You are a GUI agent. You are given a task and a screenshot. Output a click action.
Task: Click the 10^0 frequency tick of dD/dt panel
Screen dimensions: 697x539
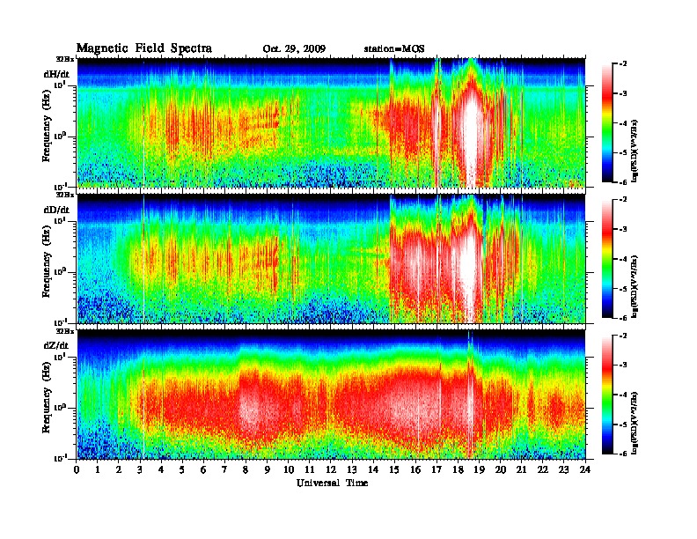(60, 272)
